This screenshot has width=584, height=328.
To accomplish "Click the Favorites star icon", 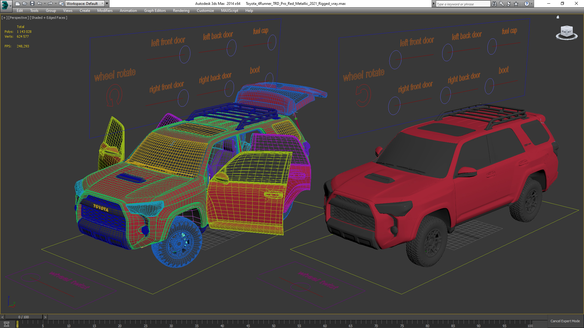I will [516, 4].
